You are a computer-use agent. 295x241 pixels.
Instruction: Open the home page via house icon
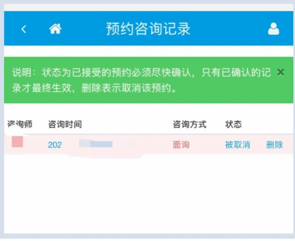click(55, 29)
